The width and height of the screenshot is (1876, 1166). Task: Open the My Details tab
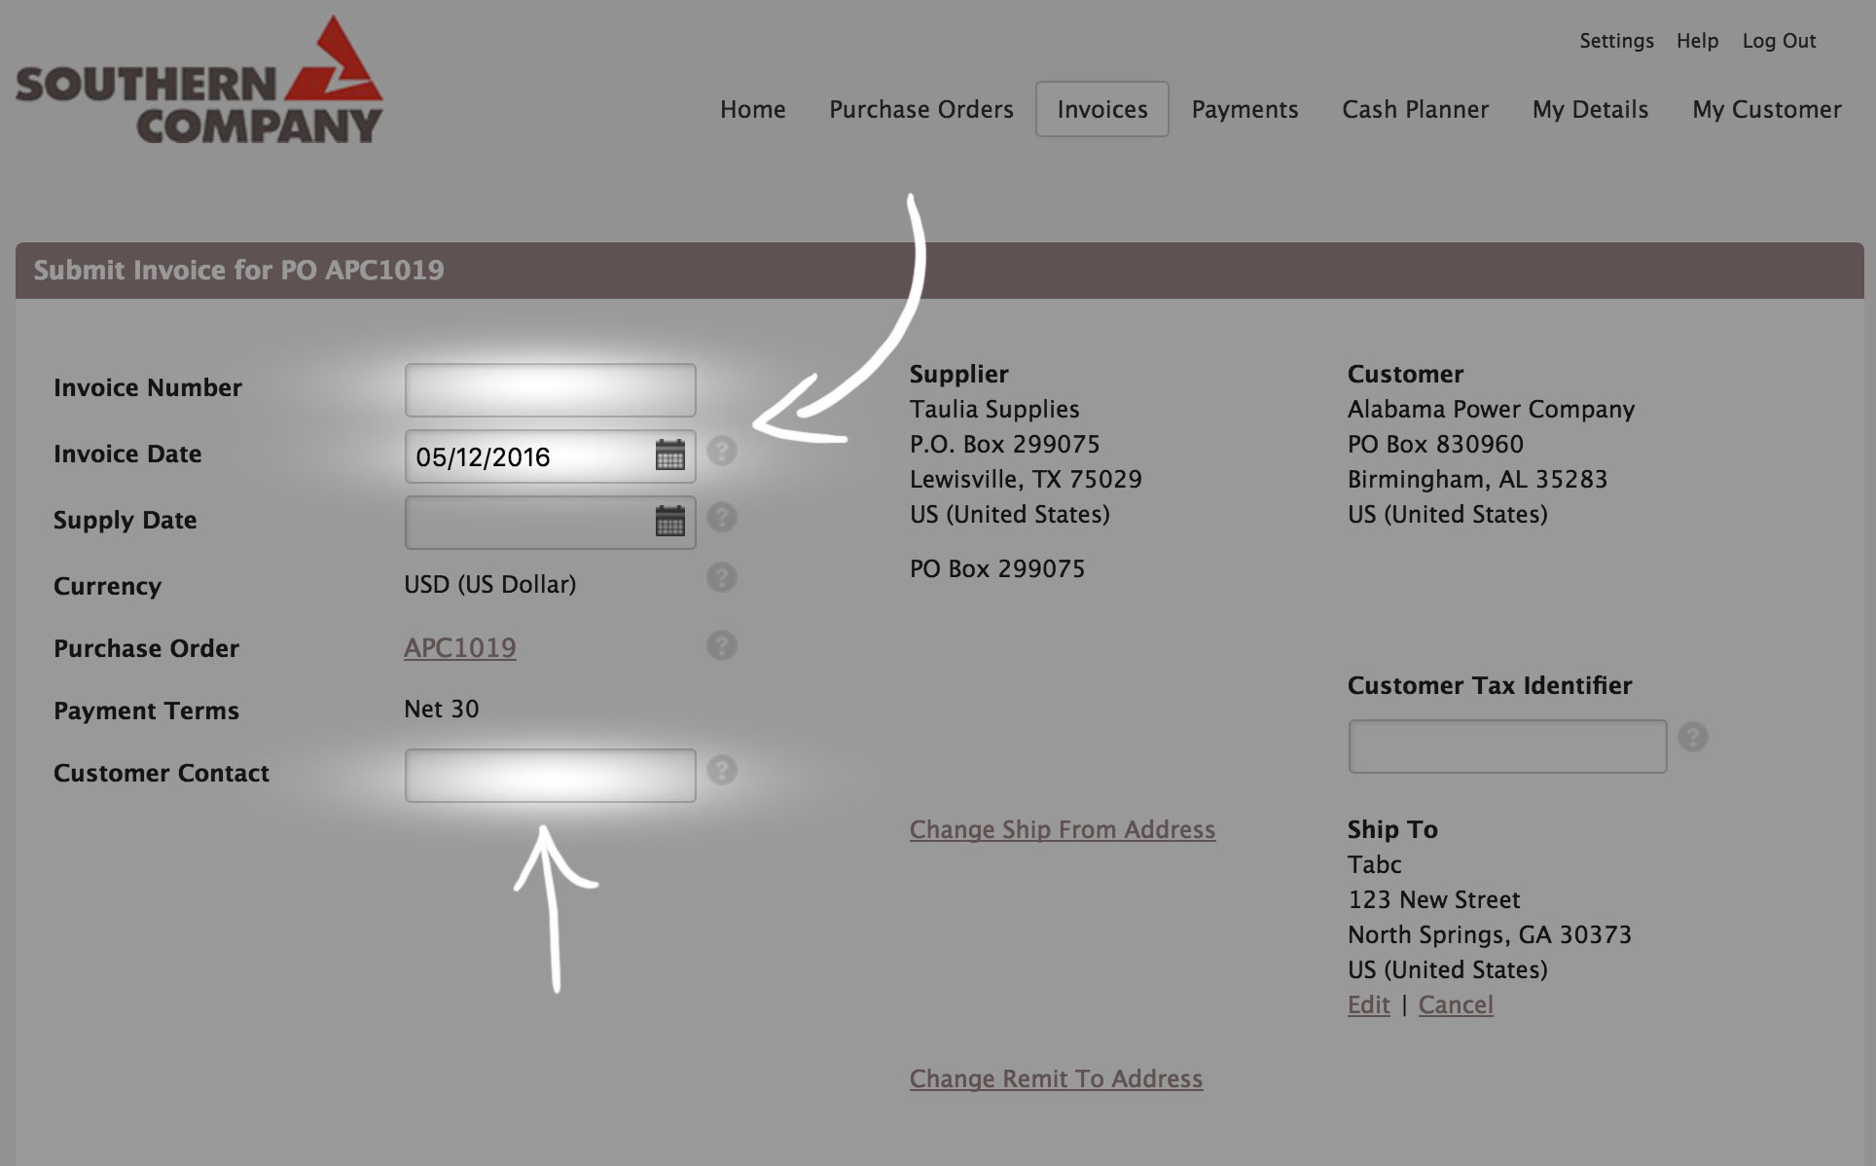tap(1591, 109)
